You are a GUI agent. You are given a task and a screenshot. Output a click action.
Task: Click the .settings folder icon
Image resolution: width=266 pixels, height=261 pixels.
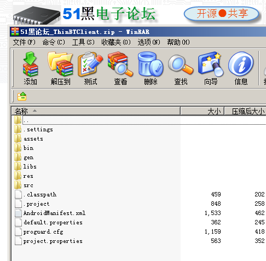[18, 129]
